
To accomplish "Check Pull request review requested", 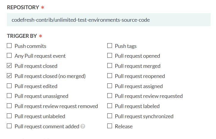I will tap(110, 96).
